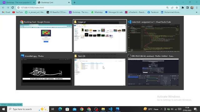This screenshot has height=112, width=200.
Task: Toggle Chrome side panel
Action: pyautogui.click(x=187, y=7)
